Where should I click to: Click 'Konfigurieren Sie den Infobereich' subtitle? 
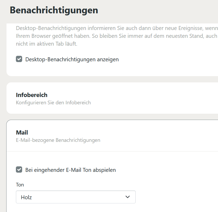click(53, 102)
